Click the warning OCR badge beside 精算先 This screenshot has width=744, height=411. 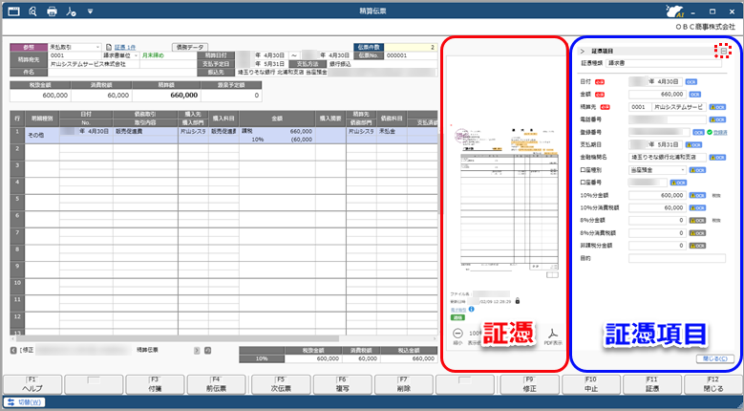pos(717,107)
